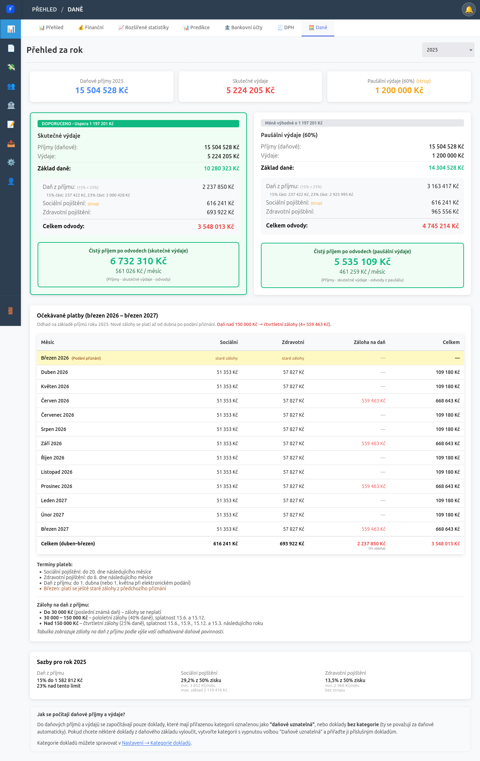Open the people contacts icon in sidebar

click(11, 86)
